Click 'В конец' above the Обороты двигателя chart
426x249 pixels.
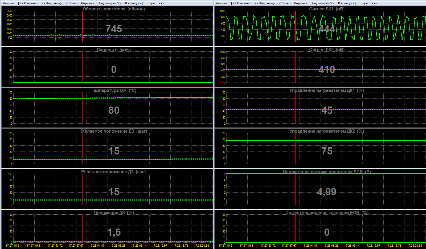tap(134, 3)
